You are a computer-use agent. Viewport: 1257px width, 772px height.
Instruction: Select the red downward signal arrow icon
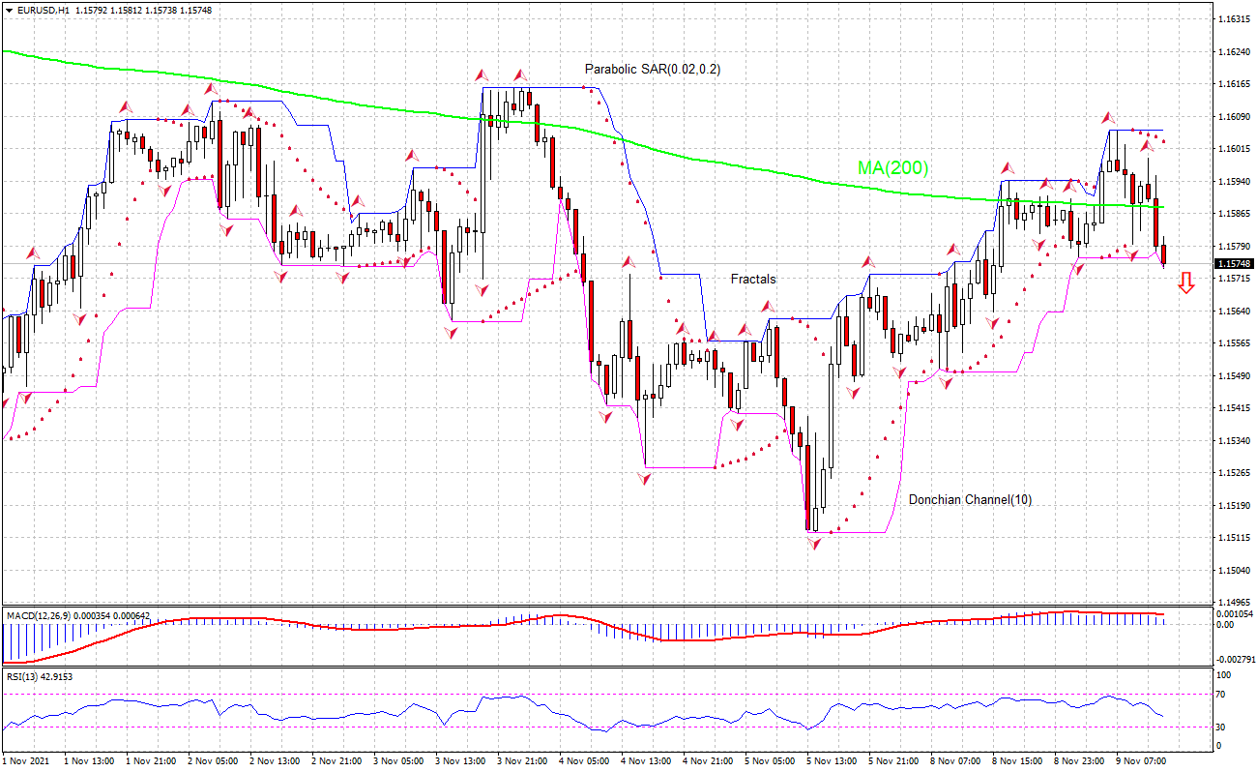click(x=1187, y=283)
